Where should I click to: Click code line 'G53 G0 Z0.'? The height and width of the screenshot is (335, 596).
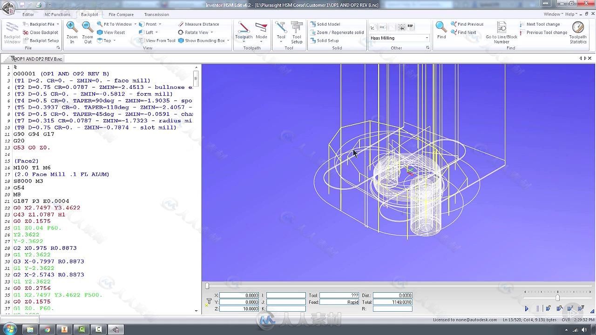32,147
